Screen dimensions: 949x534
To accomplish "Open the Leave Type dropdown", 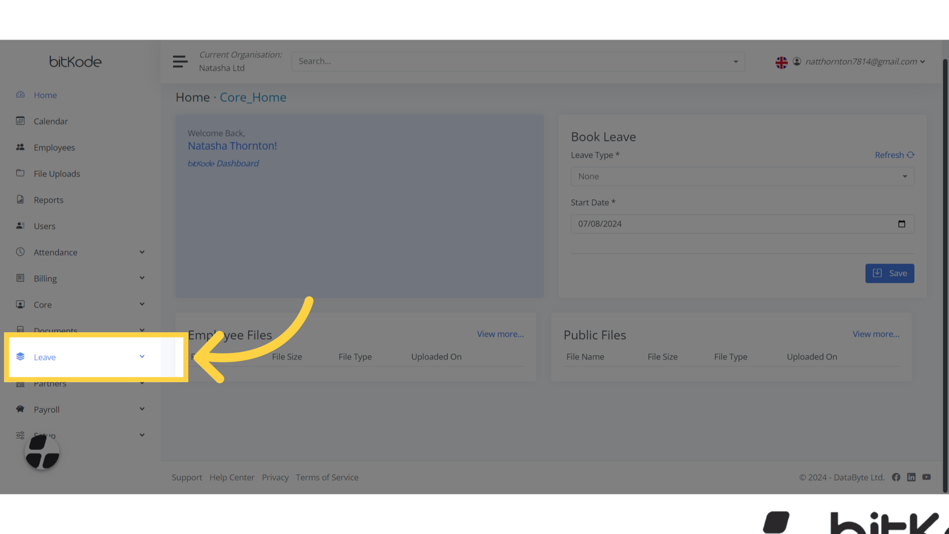I will pos(741,176).
